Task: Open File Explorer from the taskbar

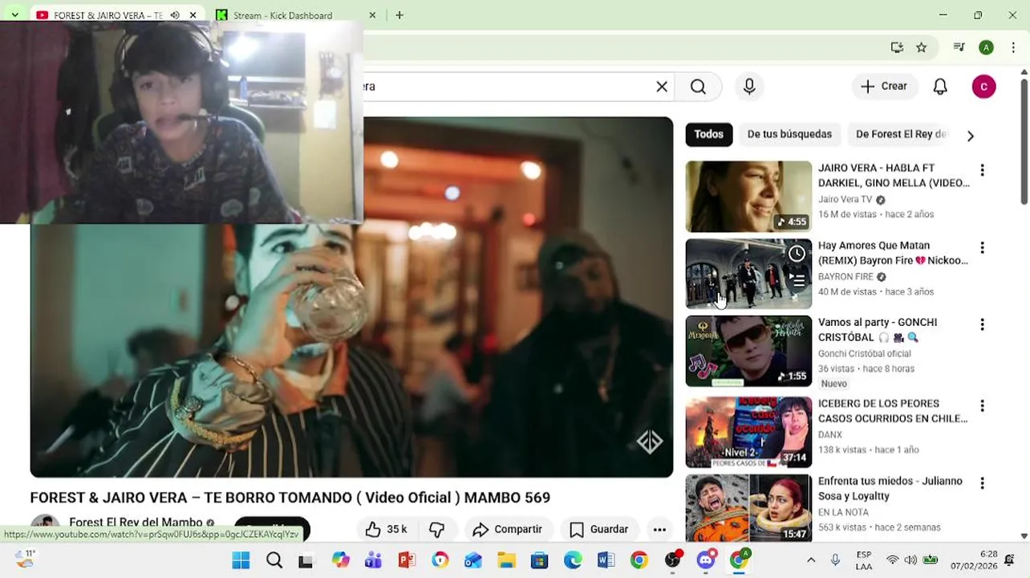Action: coord(506,560)
